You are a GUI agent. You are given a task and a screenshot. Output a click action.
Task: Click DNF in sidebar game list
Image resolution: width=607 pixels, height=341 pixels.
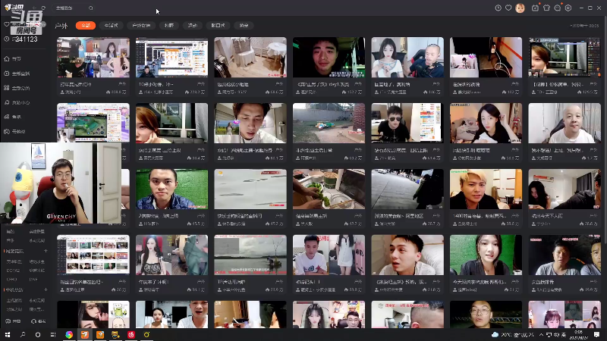[x=33, y=279]
